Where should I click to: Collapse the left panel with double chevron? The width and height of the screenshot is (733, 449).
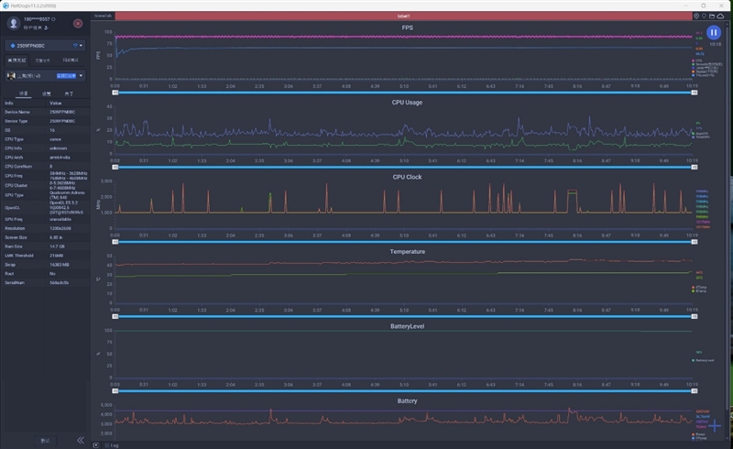[80, 440]
